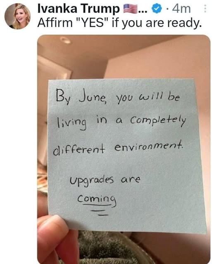
Task: Open the profile avatar photo
Action: point(17,16)
